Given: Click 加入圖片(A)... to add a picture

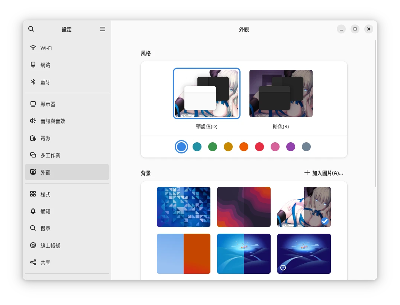Looking at the screenshot, I should click(323, 173).
